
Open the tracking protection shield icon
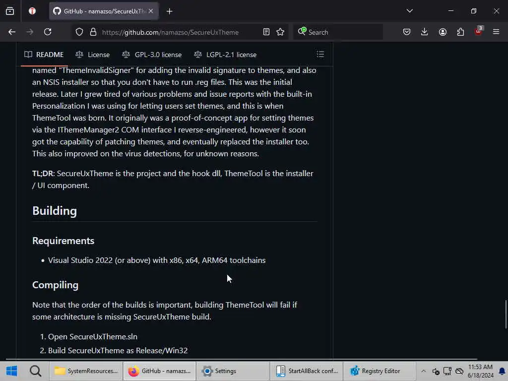(x=79, y=32)
